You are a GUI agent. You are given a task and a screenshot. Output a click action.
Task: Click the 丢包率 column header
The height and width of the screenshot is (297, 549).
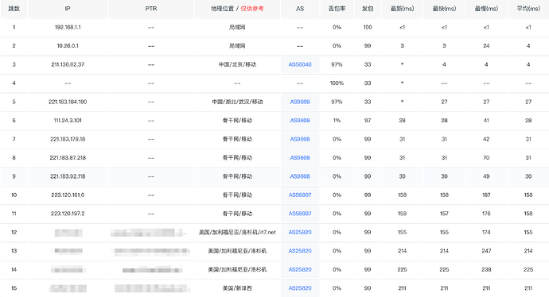(337, 9)
